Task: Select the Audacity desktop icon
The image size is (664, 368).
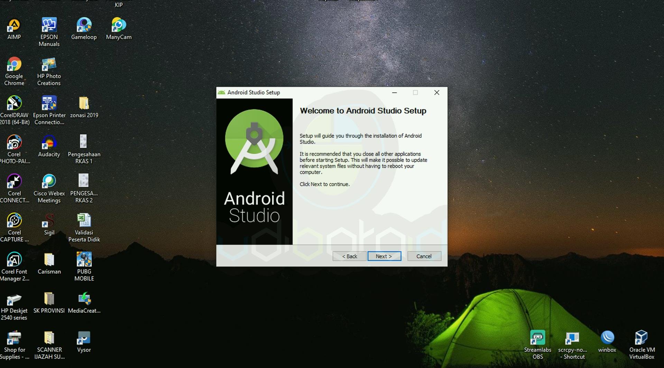Action: coord(49,146)
